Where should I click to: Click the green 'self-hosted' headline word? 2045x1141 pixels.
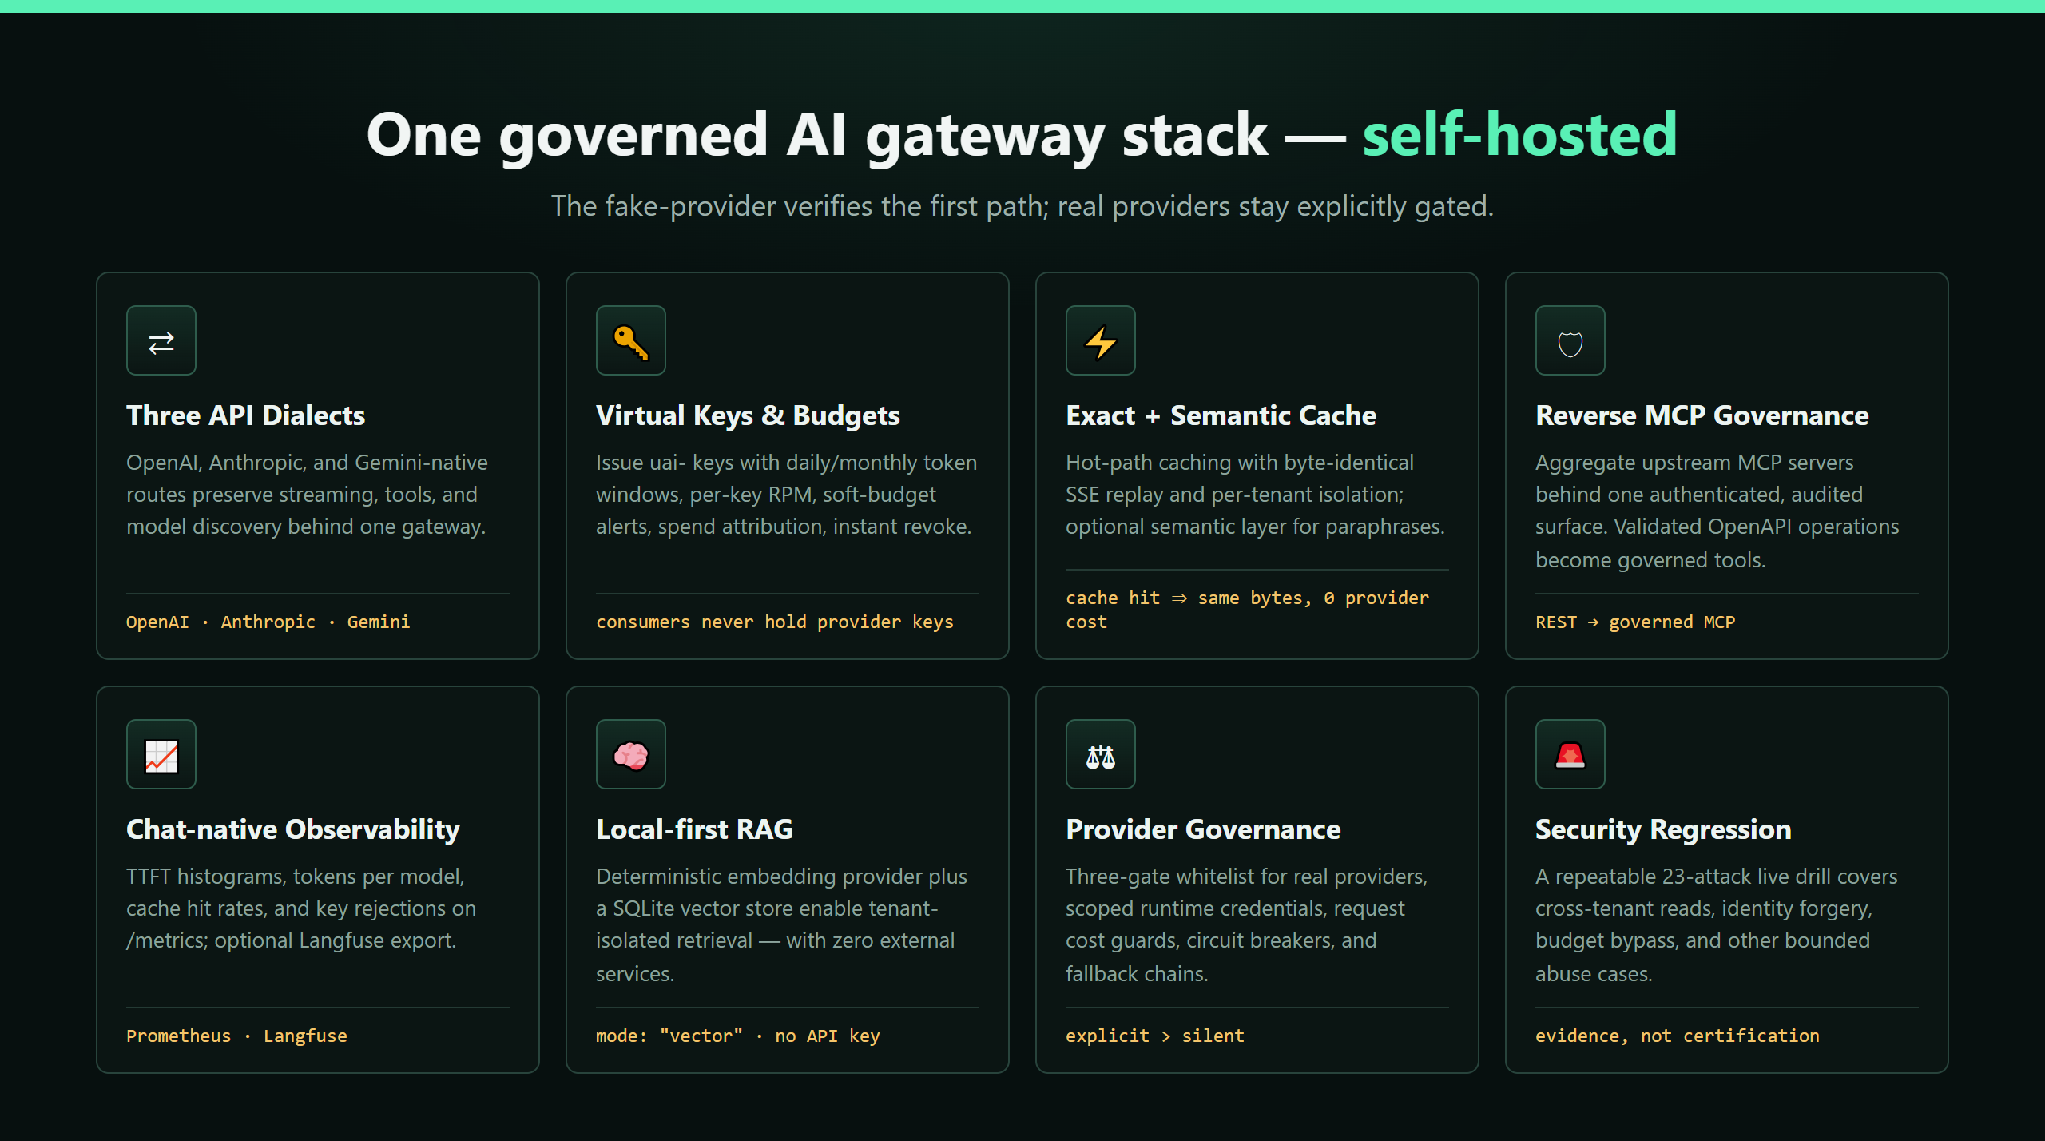pos(1519,134)
